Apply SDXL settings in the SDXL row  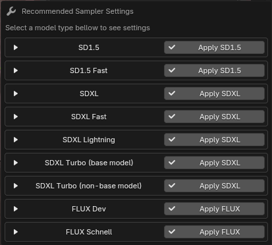(214, 94)
